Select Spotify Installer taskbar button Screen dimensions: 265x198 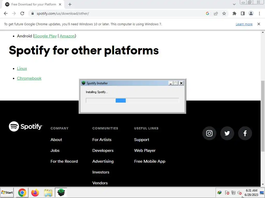61,192
